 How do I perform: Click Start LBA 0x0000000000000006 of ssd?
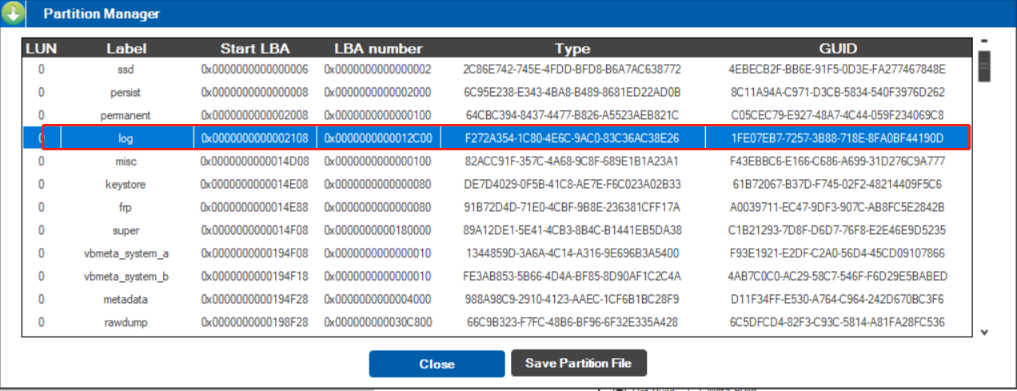tap(255, 70)
